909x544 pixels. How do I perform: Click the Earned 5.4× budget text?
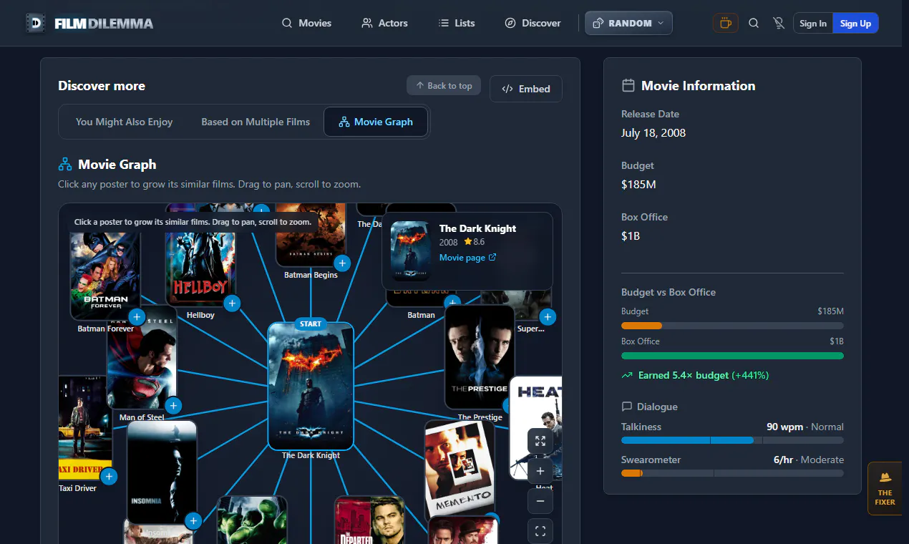point(703,375)
